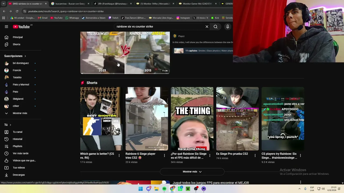Open File Explorer from the taskbar
The width and height of the screenshot is (344, 193).
(x=156, y=189)
